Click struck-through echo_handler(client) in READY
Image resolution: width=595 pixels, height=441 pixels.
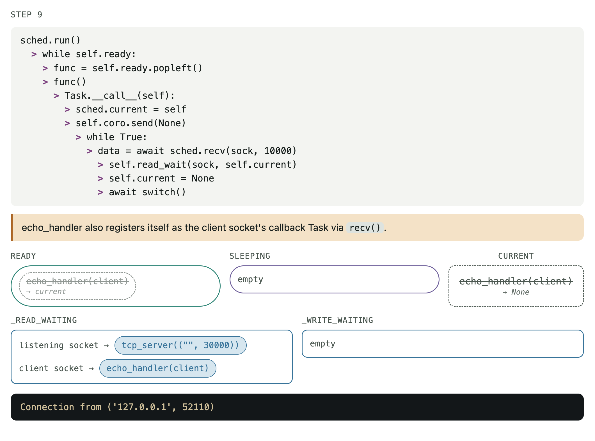[x=77, y=281]
